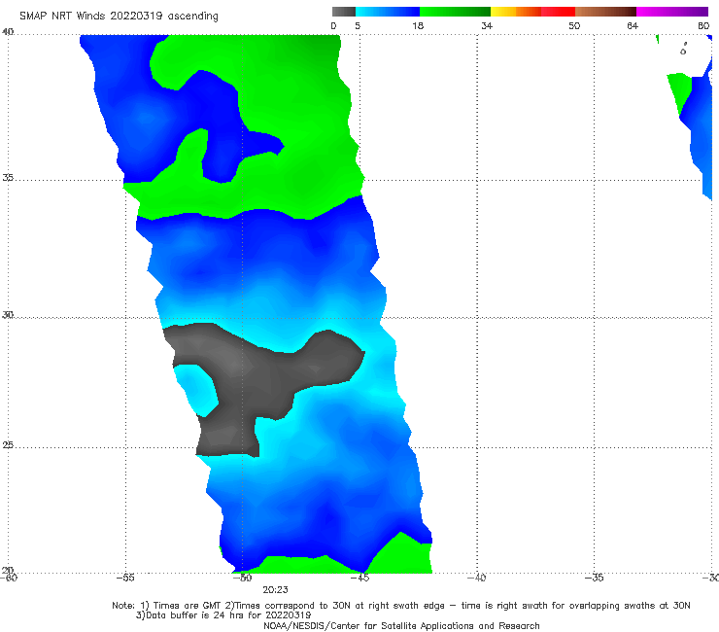Click the longitude axis label '-35'
Viewport: 719px width, 632px height.
click(595, 578)
